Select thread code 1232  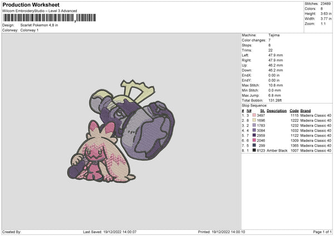tap(294, 125)
